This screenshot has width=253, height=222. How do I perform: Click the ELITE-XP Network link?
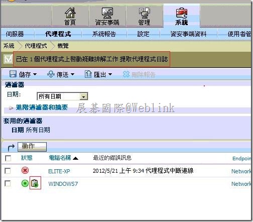click(x=241, y=171)
